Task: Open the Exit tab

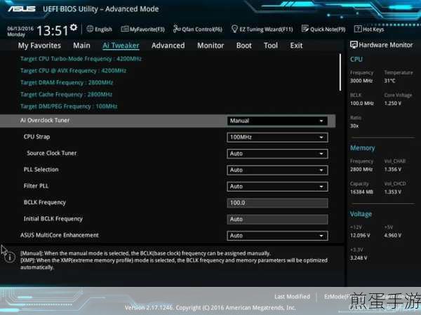Action: (x=296, y=46)
